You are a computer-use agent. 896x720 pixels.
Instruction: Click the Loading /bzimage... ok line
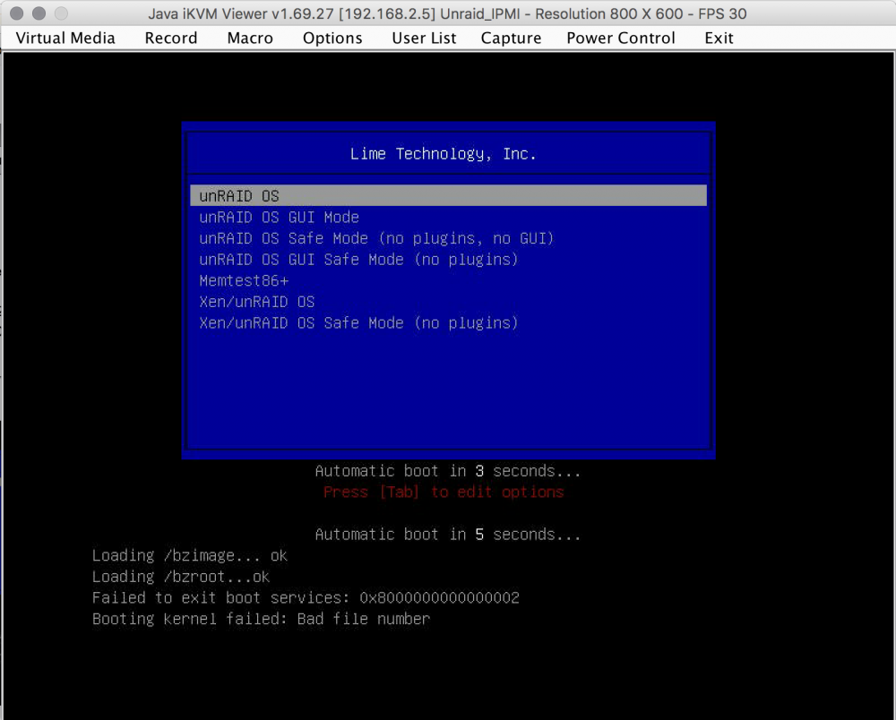point(190,555)
